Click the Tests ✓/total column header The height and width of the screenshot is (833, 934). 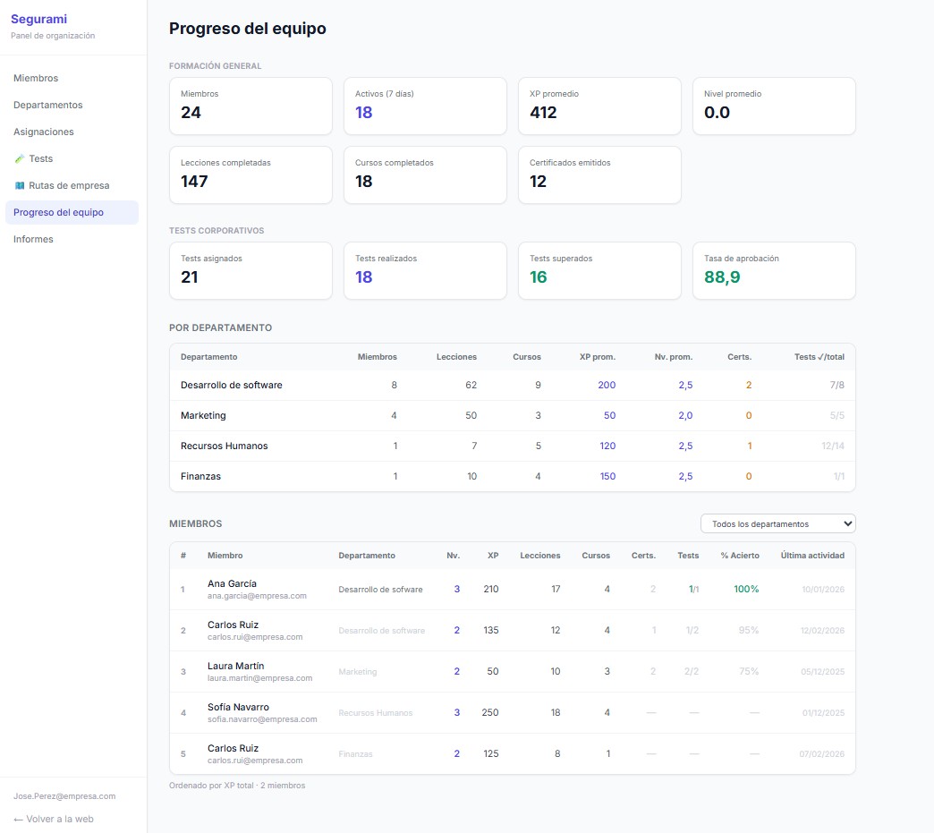point(819,357)
